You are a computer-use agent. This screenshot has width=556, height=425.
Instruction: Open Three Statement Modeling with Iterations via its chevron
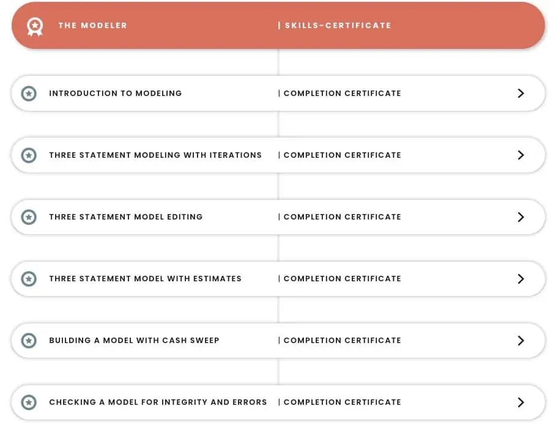coord(521,155)
